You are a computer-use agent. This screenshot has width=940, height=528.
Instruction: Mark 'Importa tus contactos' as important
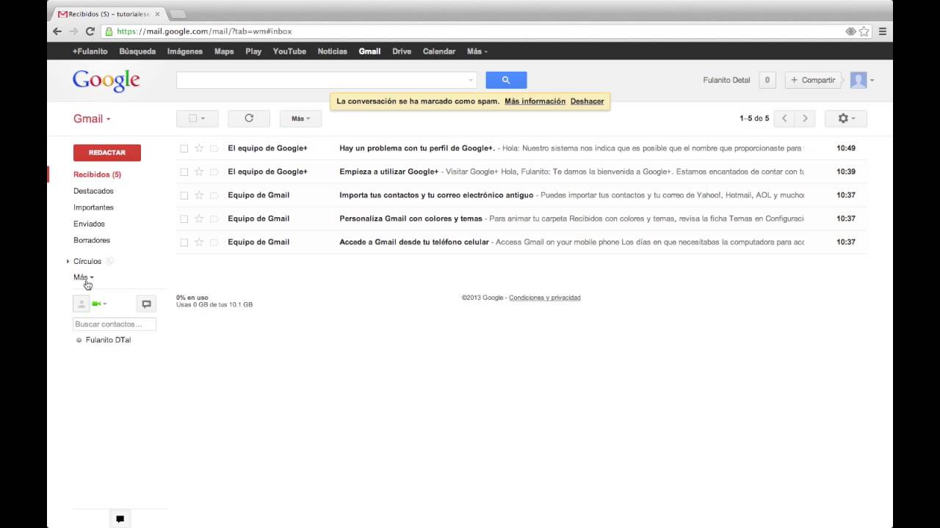point(214,195)
